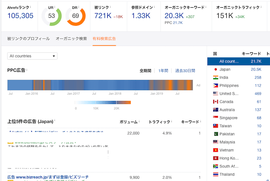
Task: Click info icon next to オーガニックキーワード
Action: (x=206, y=7)
